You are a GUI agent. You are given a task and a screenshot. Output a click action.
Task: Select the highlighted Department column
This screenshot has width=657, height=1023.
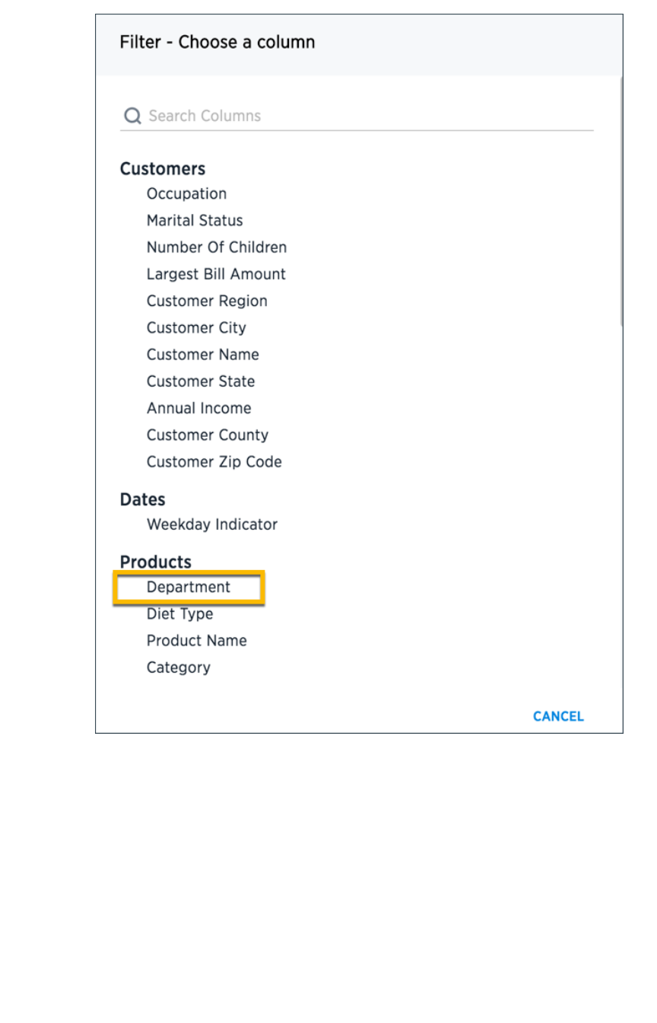[189, 588]
